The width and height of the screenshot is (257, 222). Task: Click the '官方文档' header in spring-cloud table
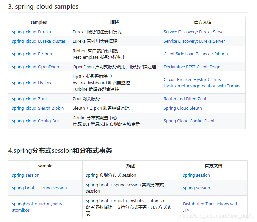point(203,22)
